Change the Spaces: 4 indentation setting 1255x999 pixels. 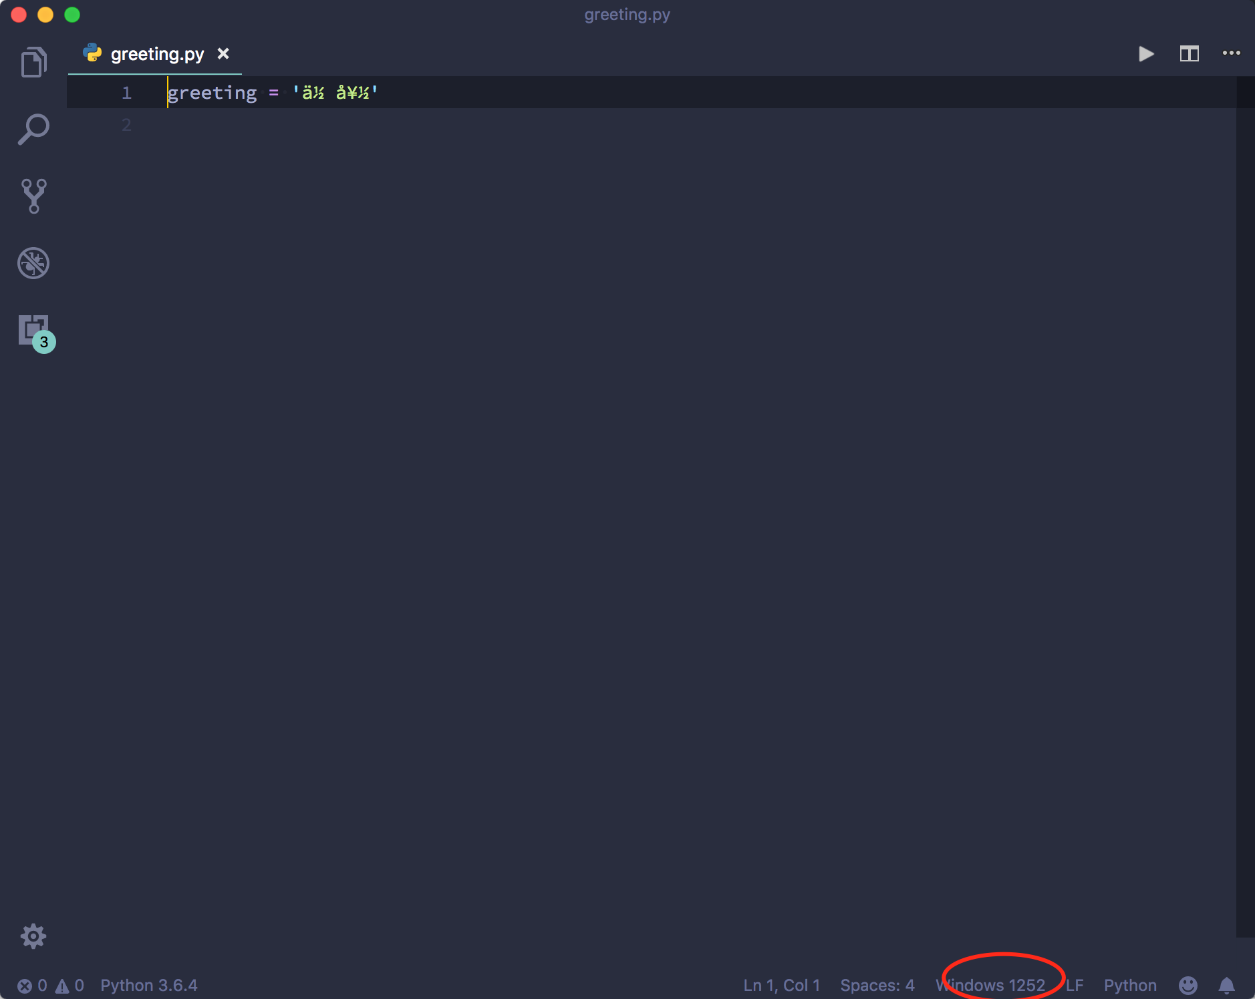[x=877, y=984]
